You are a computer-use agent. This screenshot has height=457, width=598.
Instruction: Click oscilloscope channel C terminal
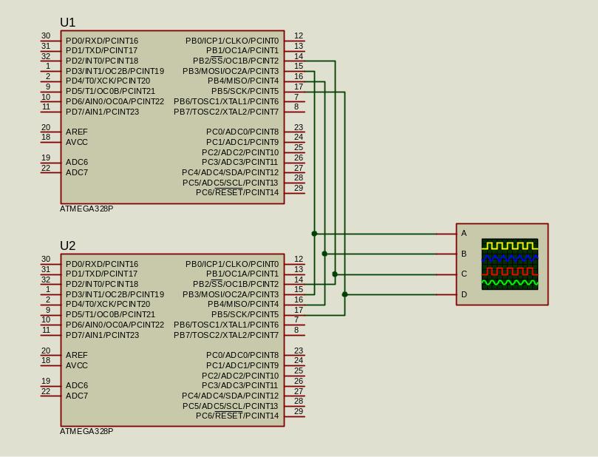pos(463,274)
